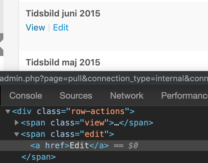
Task: Click the row-actions class attribute value
Action: [98, 111]
